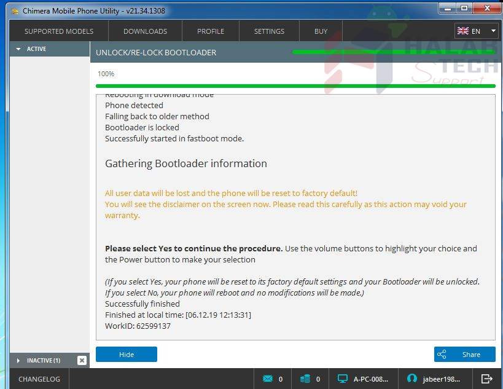Open messages via the envelope icon

pyautogui.click(x=268, y=379)
